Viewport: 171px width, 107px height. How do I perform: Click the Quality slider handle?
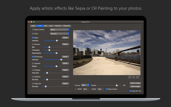117,85
